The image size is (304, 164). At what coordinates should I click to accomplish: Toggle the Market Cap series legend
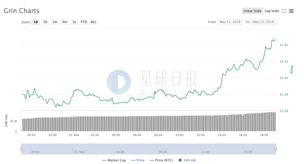tap(115, 160)
